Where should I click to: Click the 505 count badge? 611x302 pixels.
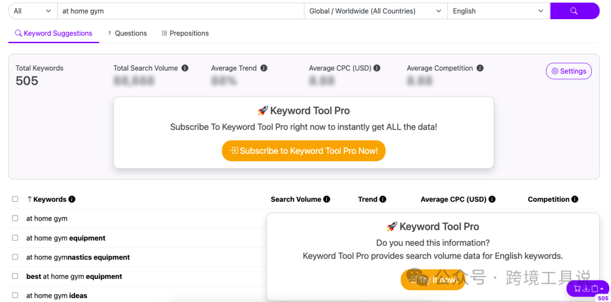click(603, 298)
